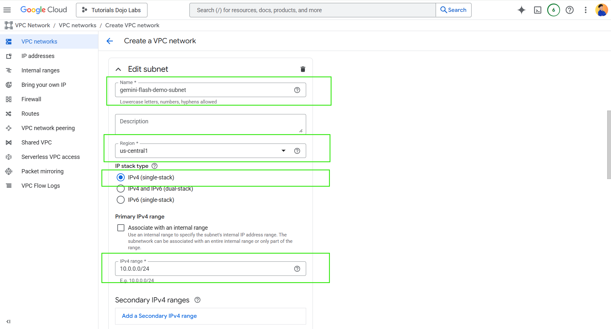
Task: Open VPC network peering sidebar item
Action: [48, 128]
